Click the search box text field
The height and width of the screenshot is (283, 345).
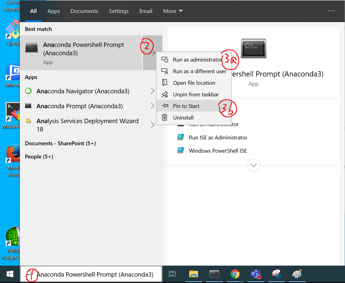91,274
